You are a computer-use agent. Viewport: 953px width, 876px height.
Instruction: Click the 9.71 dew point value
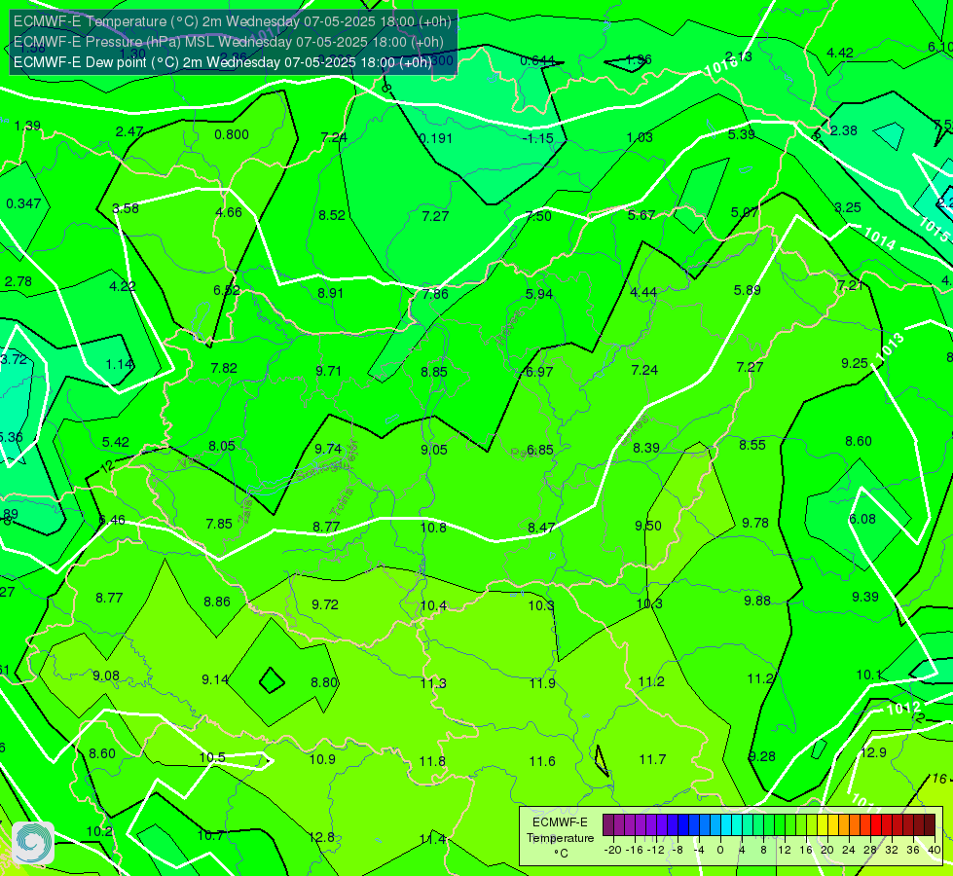coord(329,371)
